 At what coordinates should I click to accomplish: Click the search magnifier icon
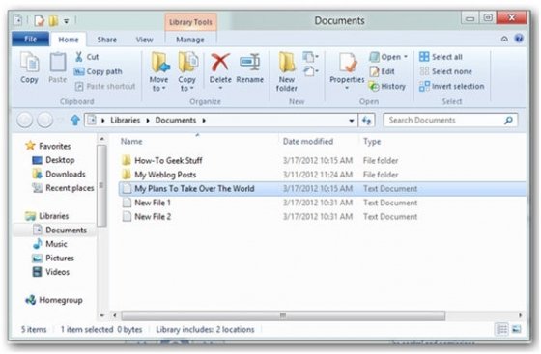click(508, 121)
